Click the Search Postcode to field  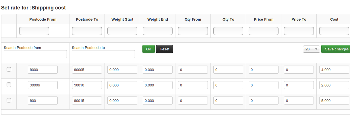103,54
